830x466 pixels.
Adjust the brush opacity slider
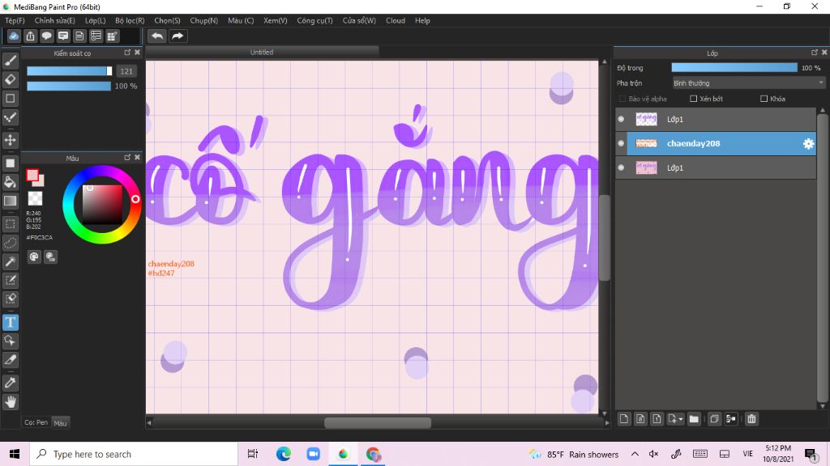click(70, 86)
